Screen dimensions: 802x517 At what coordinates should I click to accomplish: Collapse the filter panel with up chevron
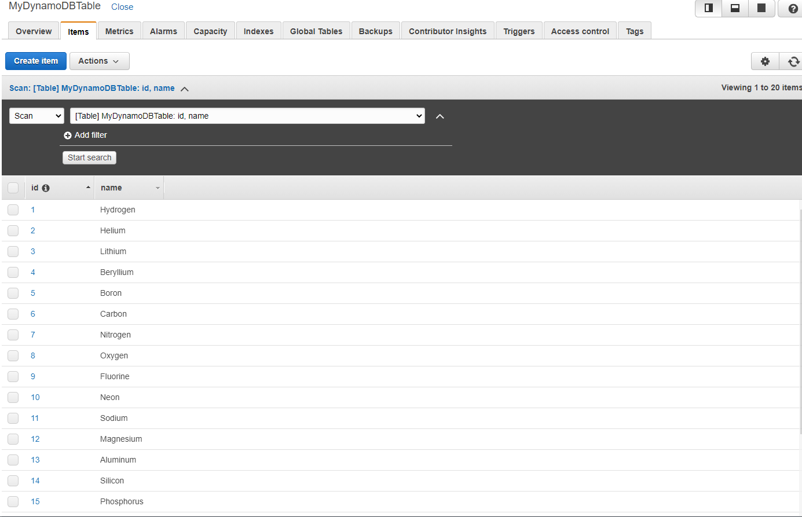(x=440, y=116)
